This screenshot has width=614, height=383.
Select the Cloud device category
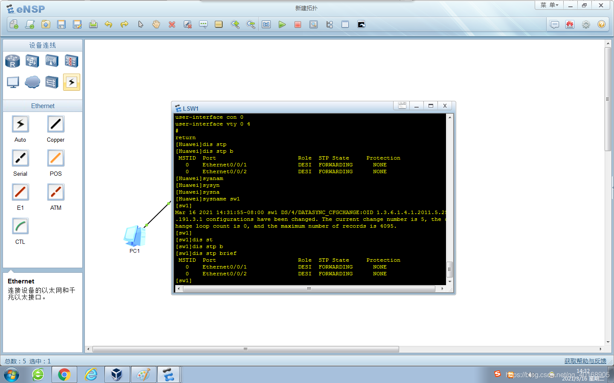point(32,82)
